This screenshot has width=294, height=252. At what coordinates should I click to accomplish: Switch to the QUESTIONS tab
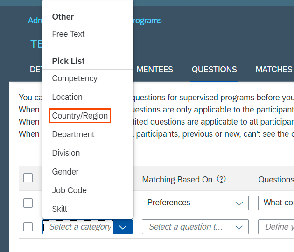(x=214, y=70)
